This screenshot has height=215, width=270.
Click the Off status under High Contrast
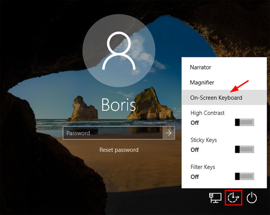[195, 123]
